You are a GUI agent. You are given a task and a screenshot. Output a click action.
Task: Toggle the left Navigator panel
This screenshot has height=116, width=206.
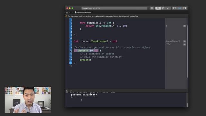click(174, 8)
